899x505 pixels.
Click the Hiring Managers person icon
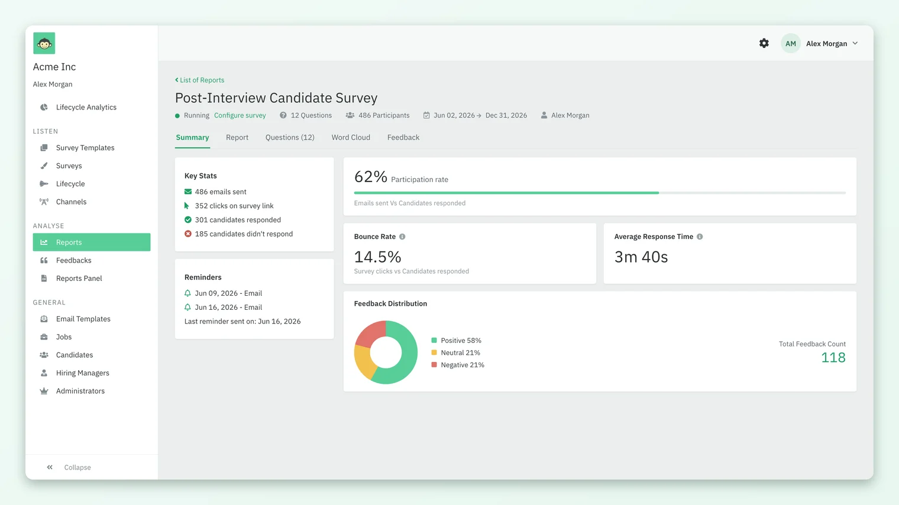coord(44,373)
